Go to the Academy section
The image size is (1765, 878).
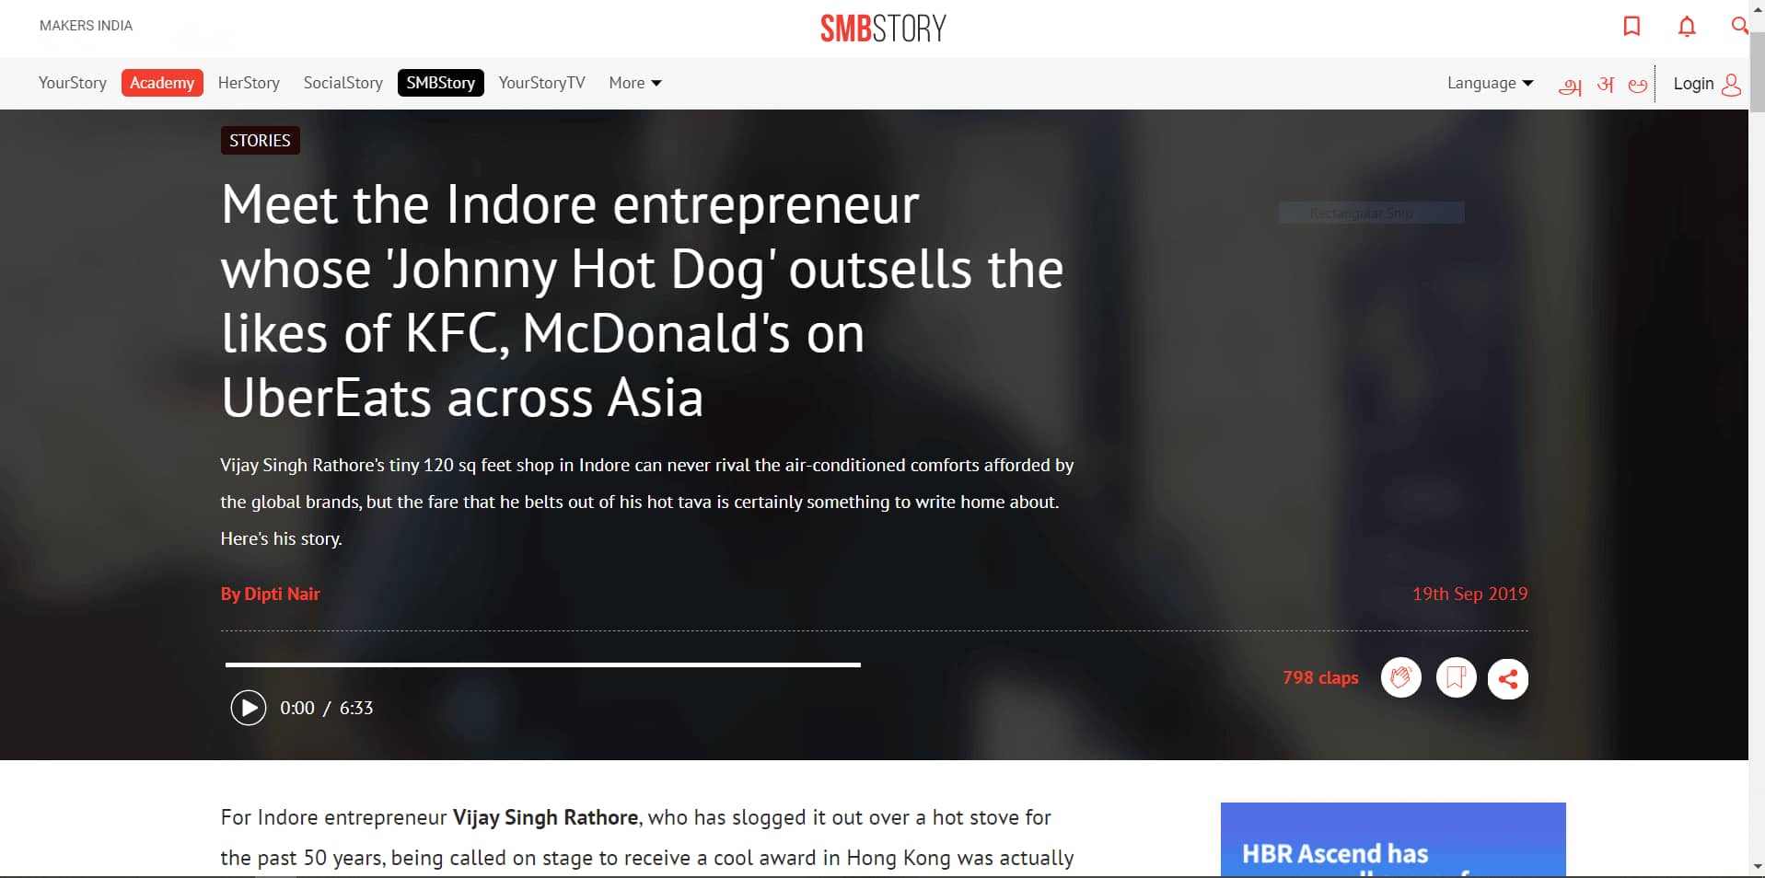pyautogui.click(x=162, y=83)
